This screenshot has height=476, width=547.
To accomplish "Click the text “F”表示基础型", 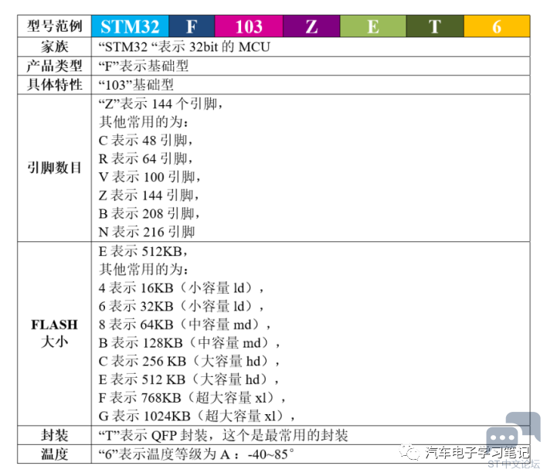I will (x=144, y=66).
